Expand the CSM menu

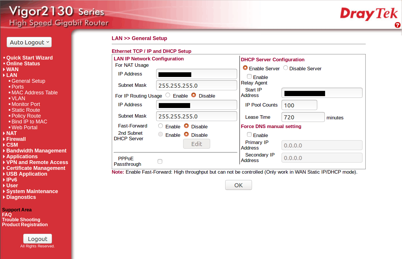12,145
